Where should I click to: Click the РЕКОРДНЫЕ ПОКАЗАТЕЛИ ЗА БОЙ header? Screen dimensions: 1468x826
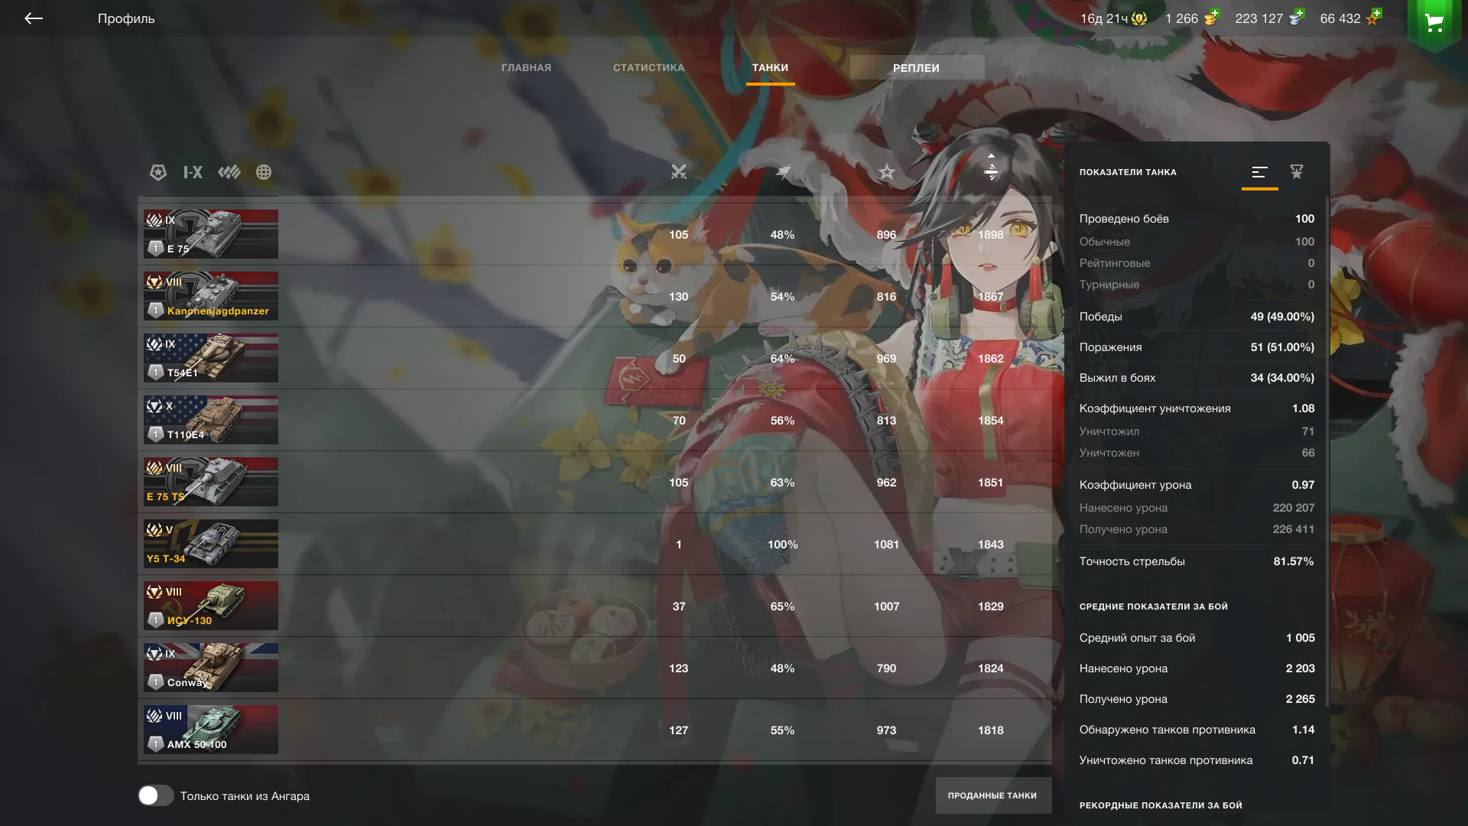(1161, 805)
